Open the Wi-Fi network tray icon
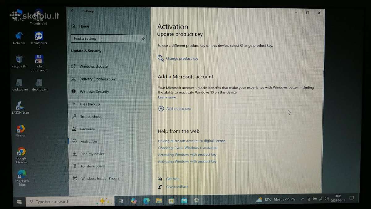The height and width of the screenshot is (209, 371). click(x=321, y=198)
